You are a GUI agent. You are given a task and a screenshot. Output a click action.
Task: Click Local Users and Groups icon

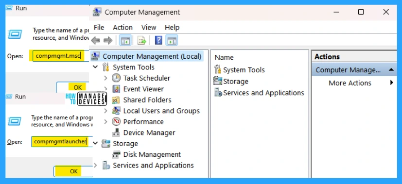116,111
